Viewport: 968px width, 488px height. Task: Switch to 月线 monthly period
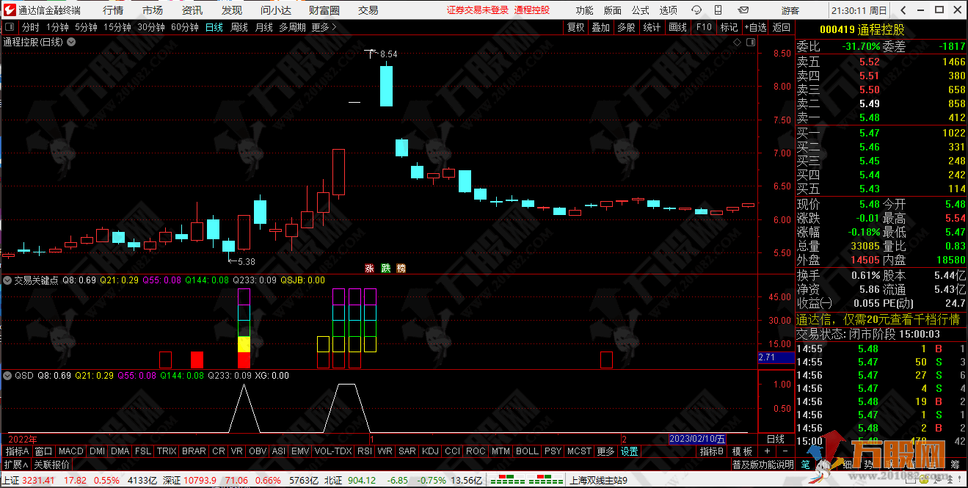(264, 27)
